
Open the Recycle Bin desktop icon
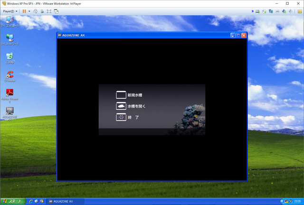(9, 58)
